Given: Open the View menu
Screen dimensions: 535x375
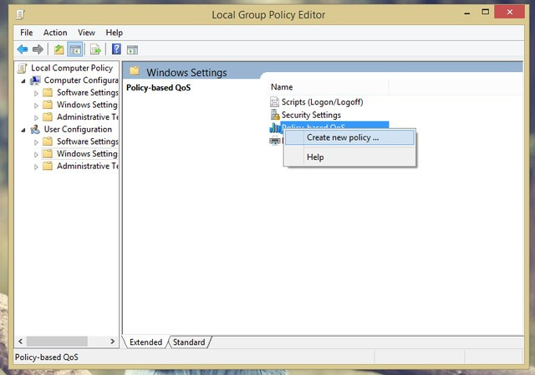Looking at the screenshot, I should tap(86, 33).
